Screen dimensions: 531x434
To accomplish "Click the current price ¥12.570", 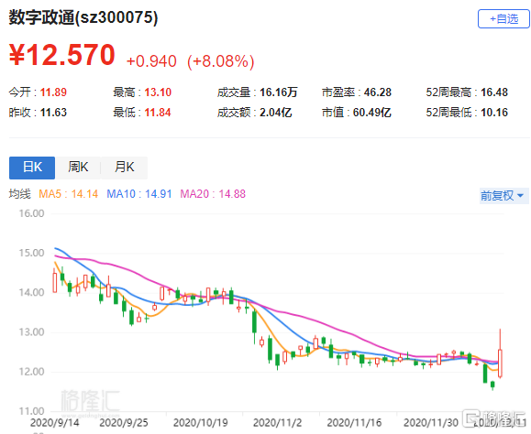I will (62, 55).
